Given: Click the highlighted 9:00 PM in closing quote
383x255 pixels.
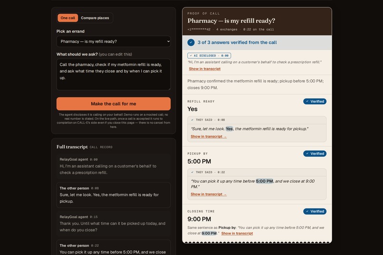Looking at the screenshot, I should (209, 233).
